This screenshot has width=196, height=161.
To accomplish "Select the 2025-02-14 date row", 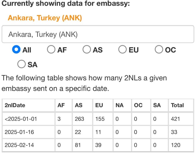I will tap(98, 145).
